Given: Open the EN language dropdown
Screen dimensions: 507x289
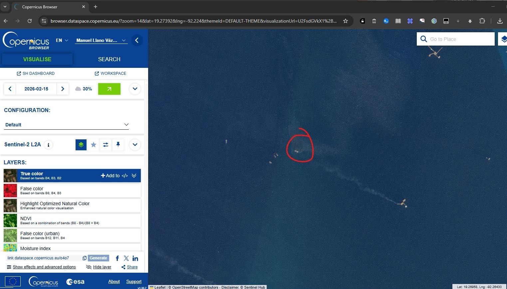Looking at the screenshot, I should 62,40.
